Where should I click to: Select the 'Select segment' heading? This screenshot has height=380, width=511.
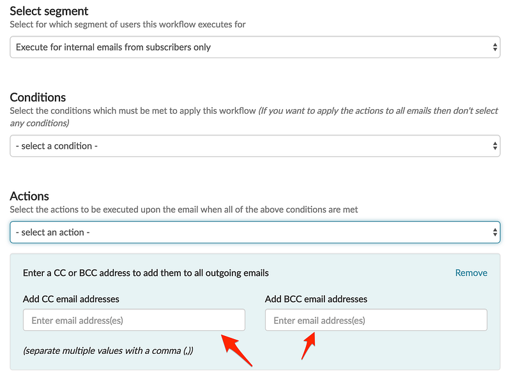pos(49,11)
